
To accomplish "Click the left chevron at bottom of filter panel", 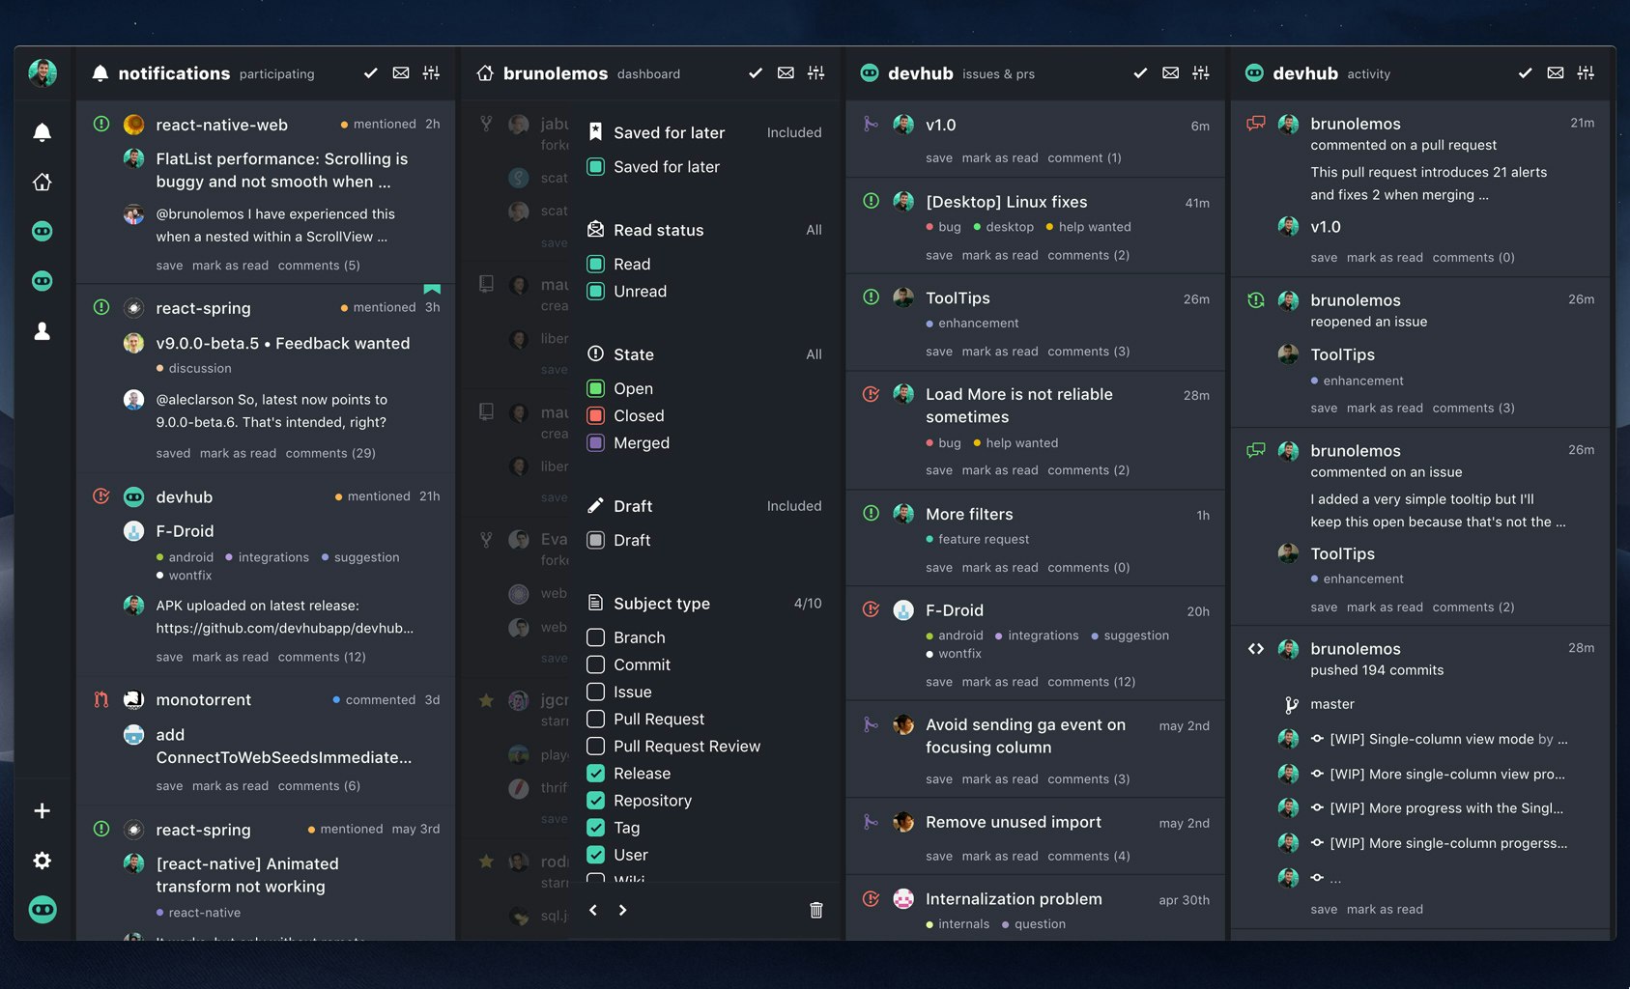I will tap(592, 910).
